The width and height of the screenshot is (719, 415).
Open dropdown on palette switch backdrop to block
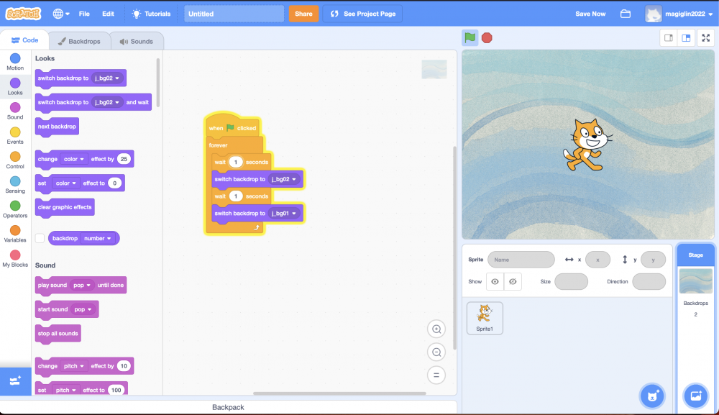tap(107, 78)
